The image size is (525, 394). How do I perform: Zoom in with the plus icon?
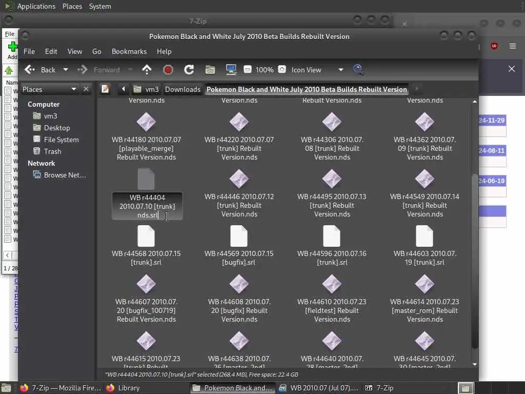pos(282,70)
